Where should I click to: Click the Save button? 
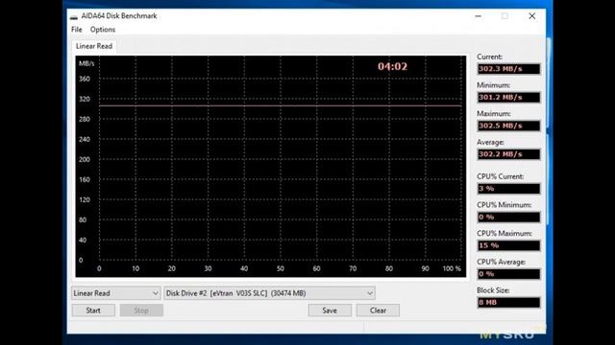pos(330,310)
